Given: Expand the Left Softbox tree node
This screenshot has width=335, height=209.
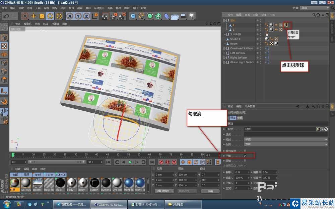Looking at the screenshot, I should pos(224,53).
